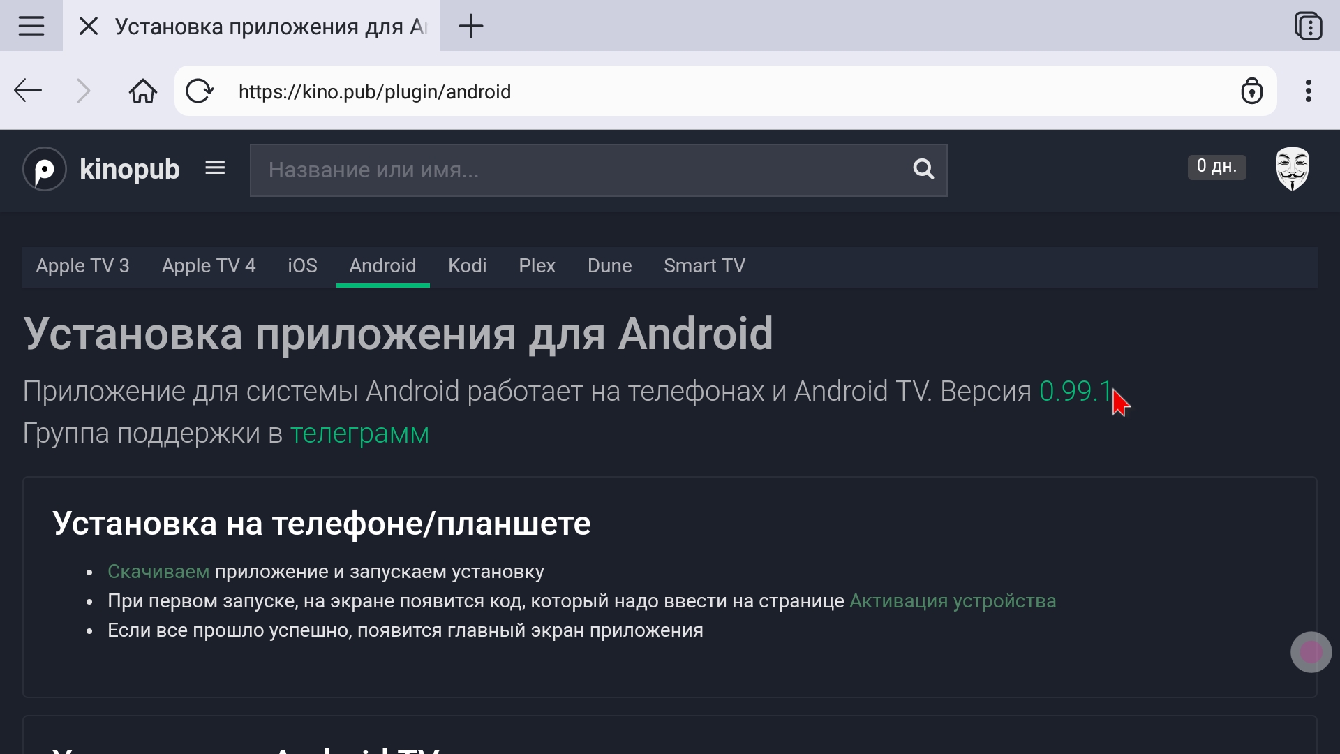Image resolution: width=1340 pixels, height=754 pixels.
Task: Open the browser three-dot options menu
Action: (1309, 91)
